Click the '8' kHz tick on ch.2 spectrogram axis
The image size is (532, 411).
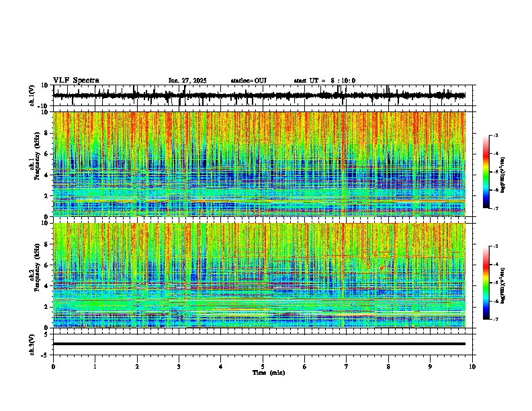tap(48, 244)
